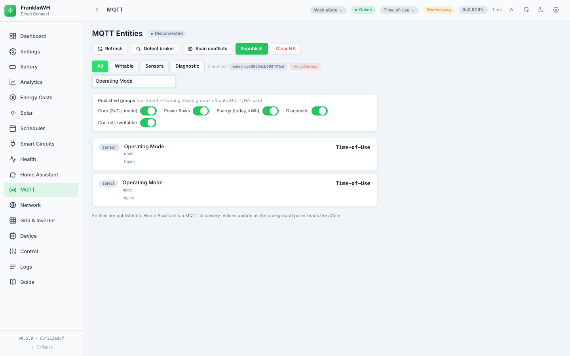
Task: Open Control sliders icon
Action: [x=13, y=252]
